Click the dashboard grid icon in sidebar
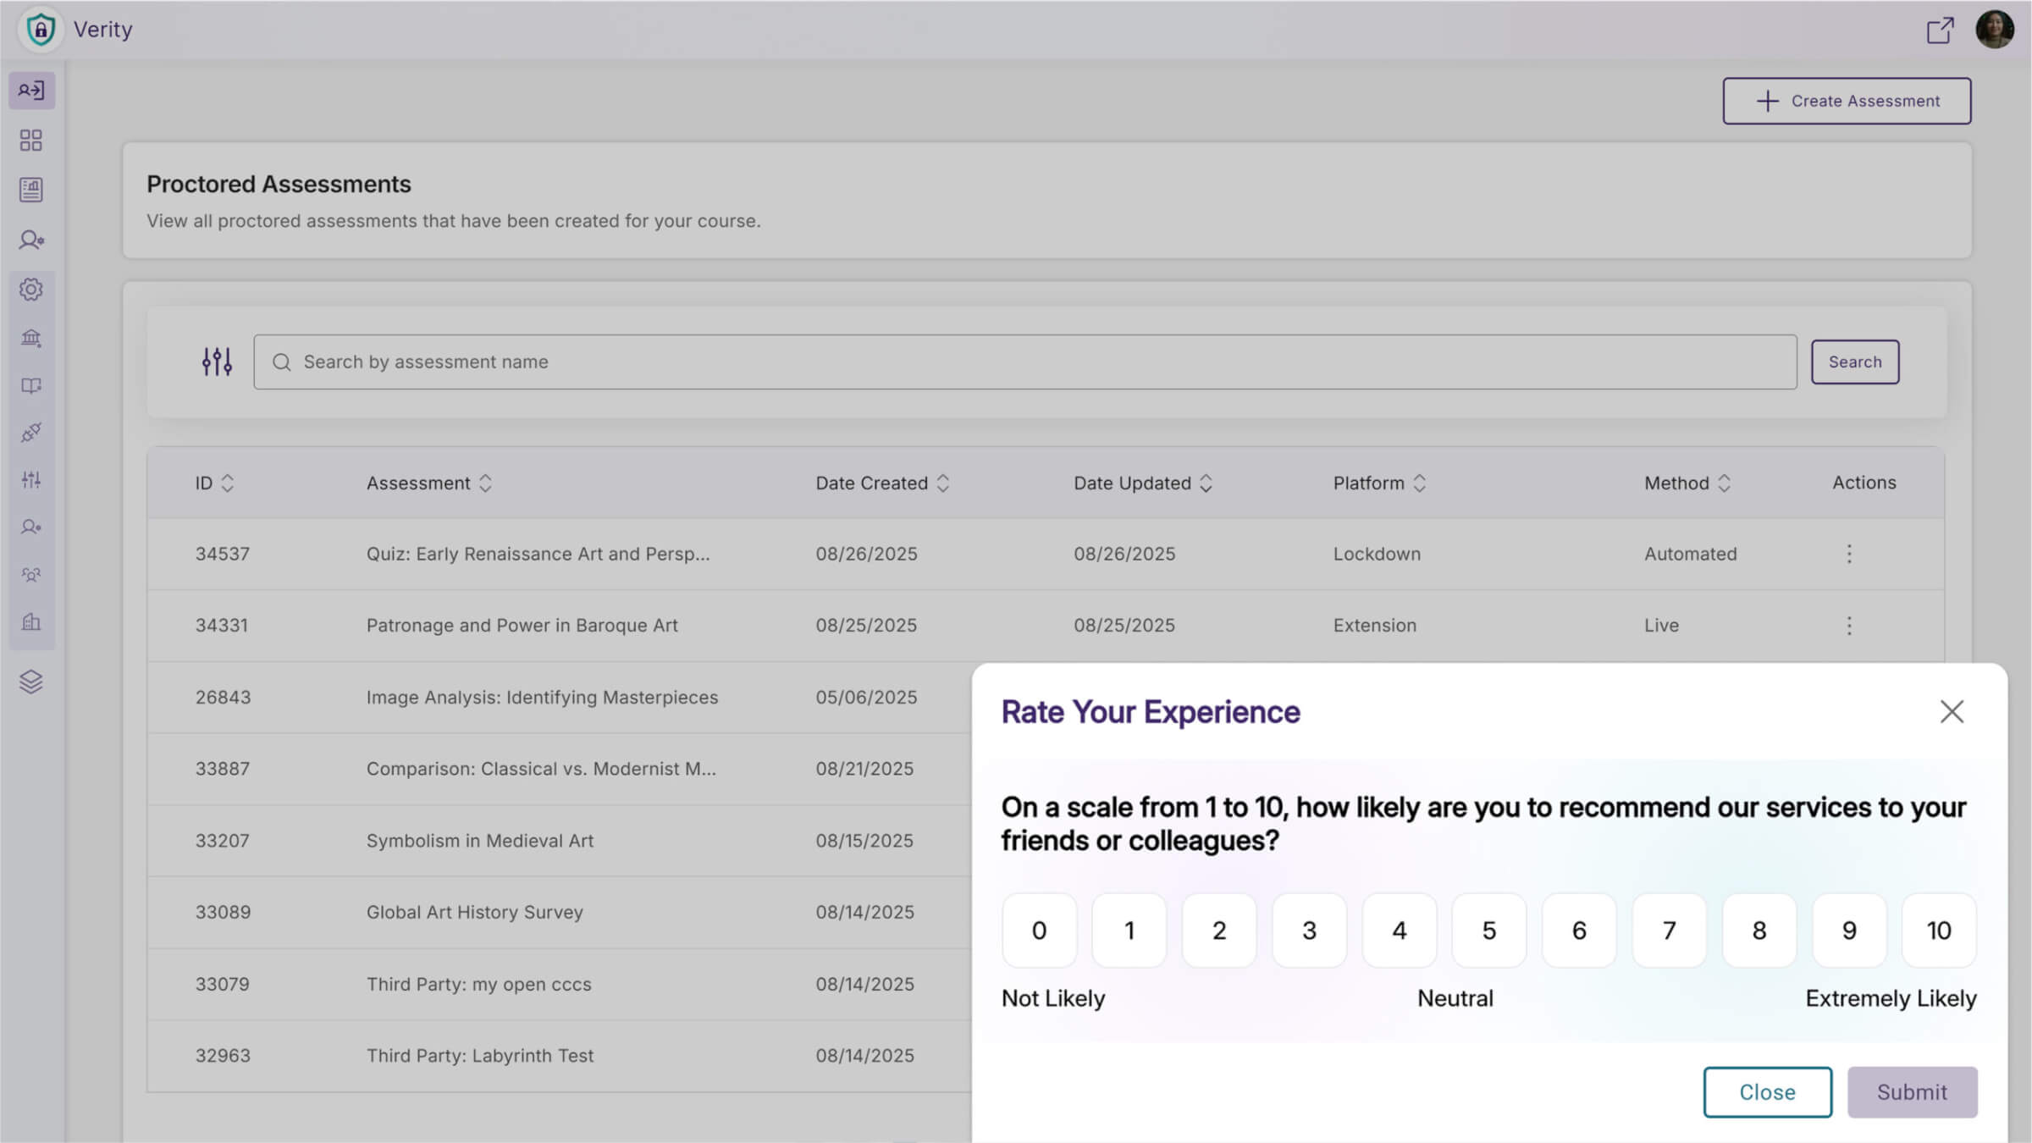The height and width of the screenshot is (1143, 2032). pos(31,141)
